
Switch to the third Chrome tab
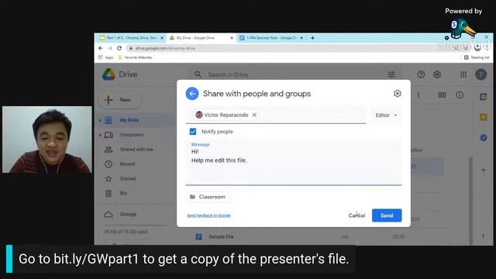point(271,38)
